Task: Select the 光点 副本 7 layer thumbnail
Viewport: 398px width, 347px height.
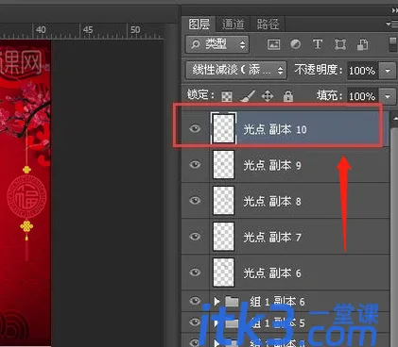Action: (x=223, y=237)
